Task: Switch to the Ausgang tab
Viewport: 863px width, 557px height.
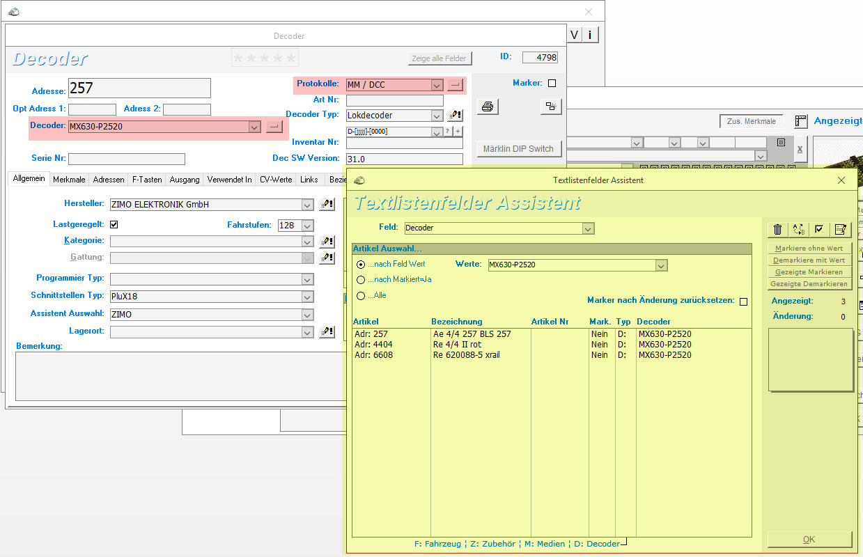Action: point(185,180)
